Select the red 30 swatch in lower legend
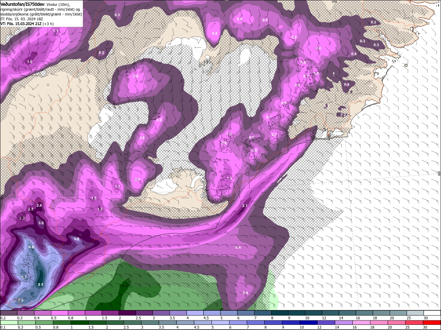Screen dimensions: 441x330 (x=432, y=322)
